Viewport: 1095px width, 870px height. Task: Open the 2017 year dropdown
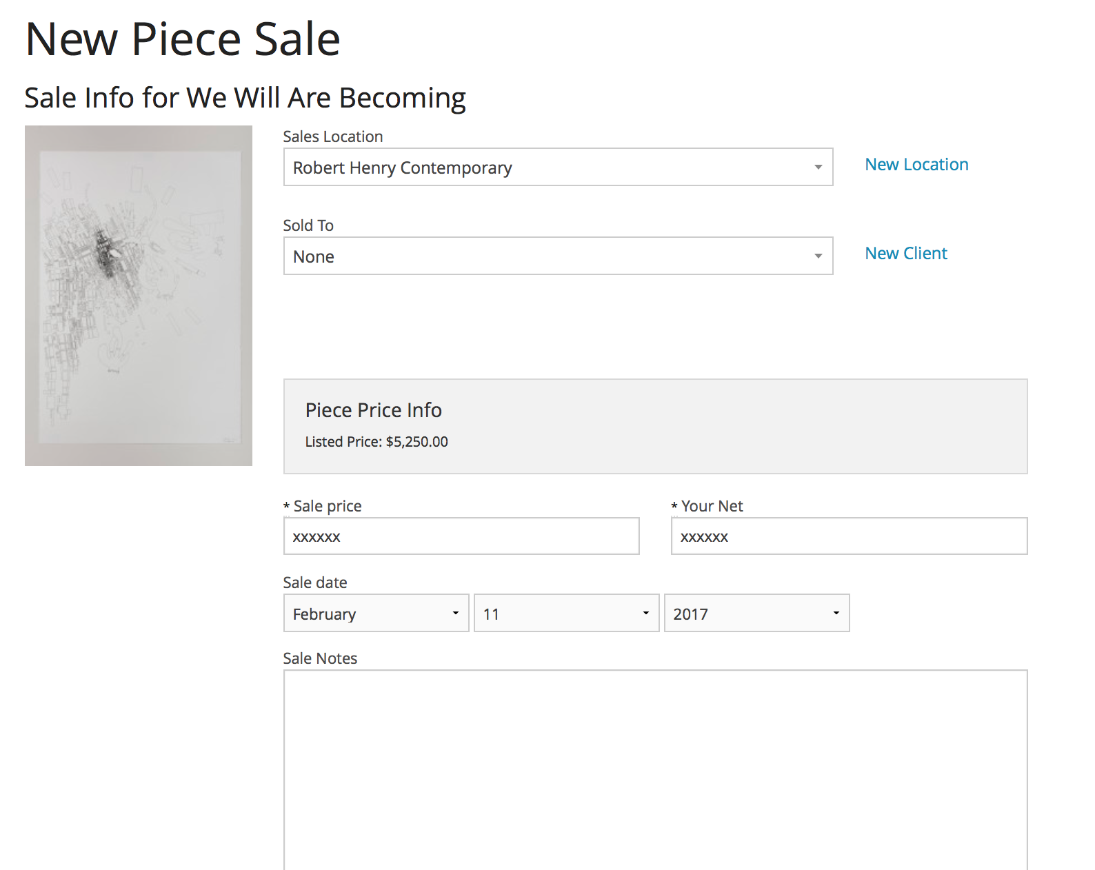(756, 614)
